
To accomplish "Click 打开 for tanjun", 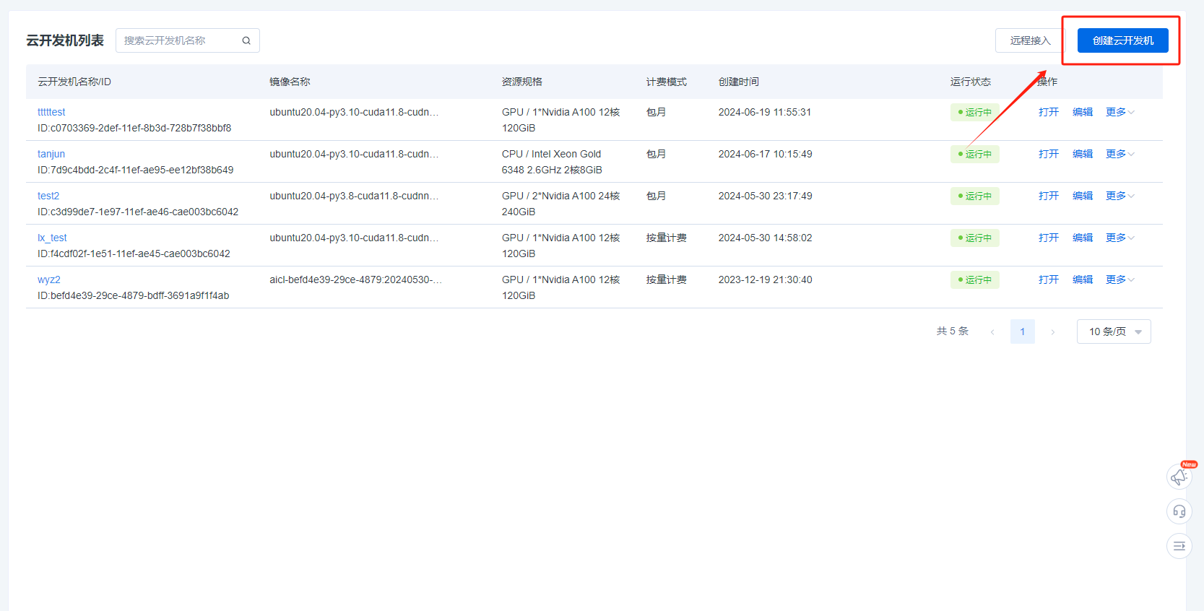I will [x=1049, y=154].
